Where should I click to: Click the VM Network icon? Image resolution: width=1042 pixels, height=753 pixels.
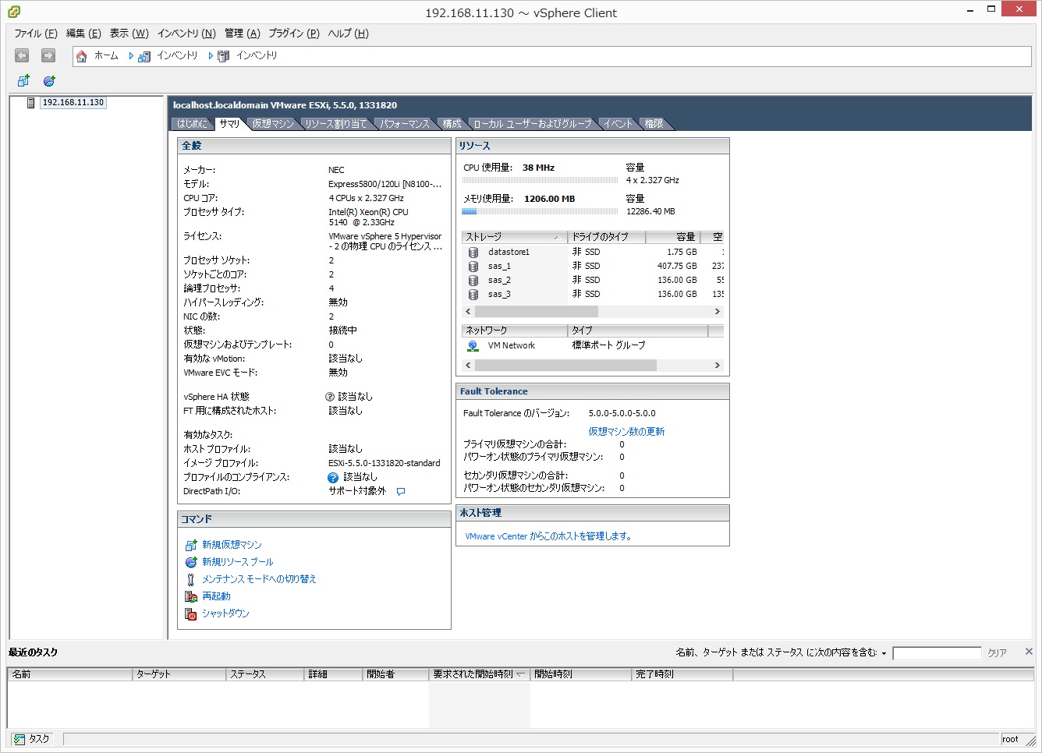473,345
